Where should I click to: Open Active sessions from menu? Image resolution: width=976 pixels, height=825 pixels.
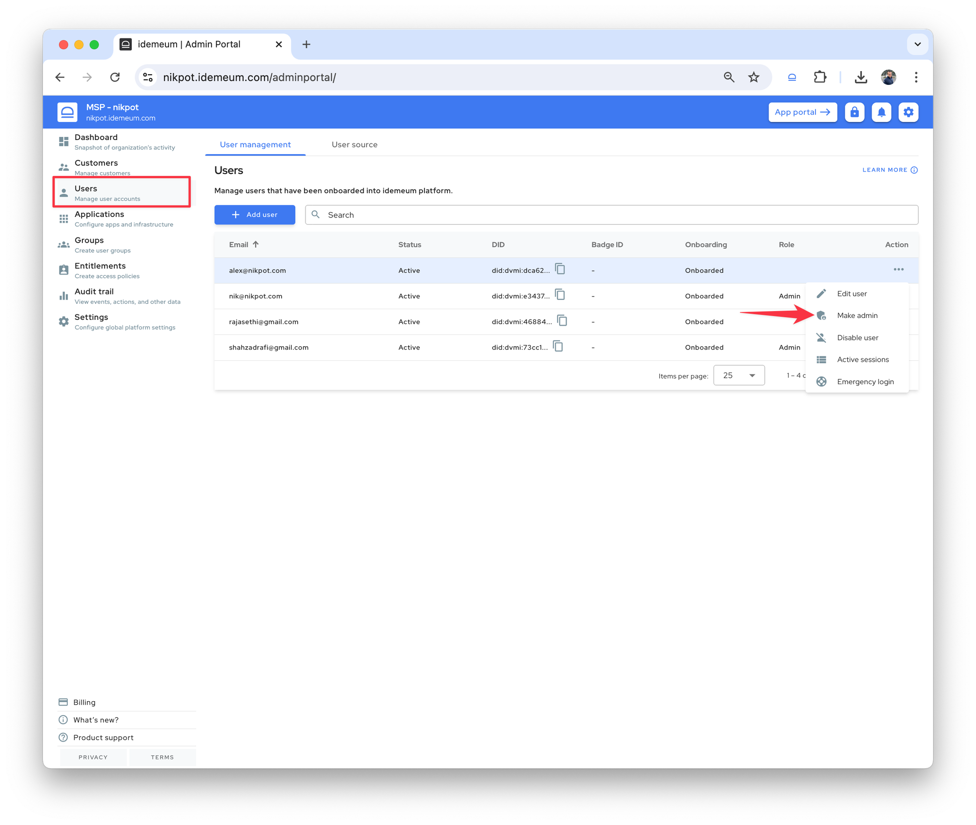click(857, 359)
